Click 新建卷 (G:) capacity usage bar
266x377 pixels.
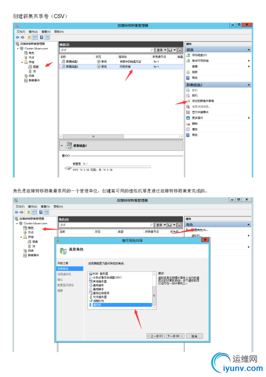[x=112, y=166]
